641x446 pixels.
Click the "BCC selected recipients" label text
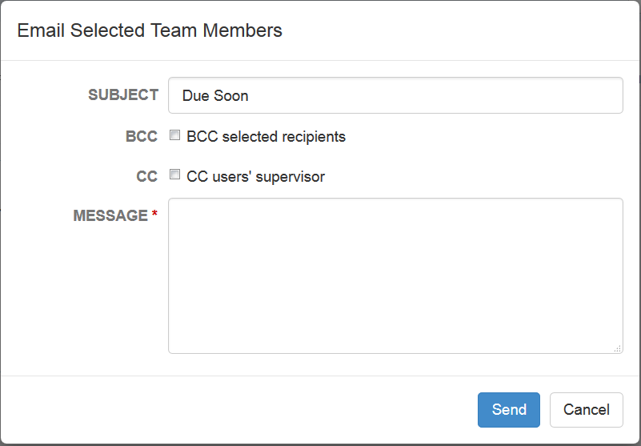[266, 137]
